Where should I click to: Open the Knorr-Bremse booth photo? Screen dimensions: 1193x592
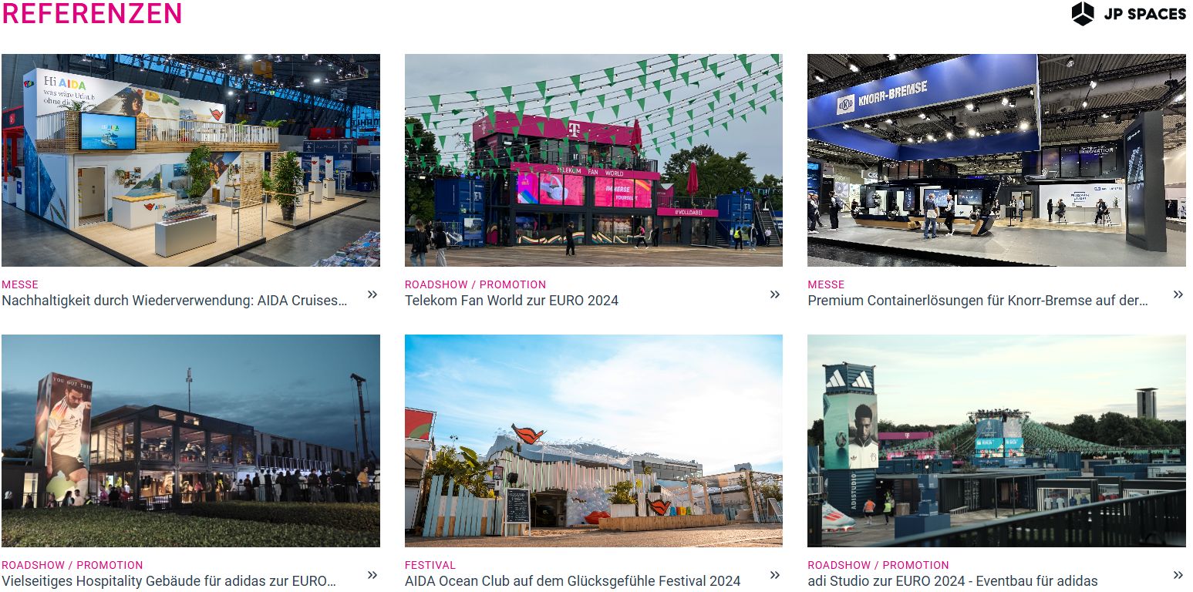point(996,160)
